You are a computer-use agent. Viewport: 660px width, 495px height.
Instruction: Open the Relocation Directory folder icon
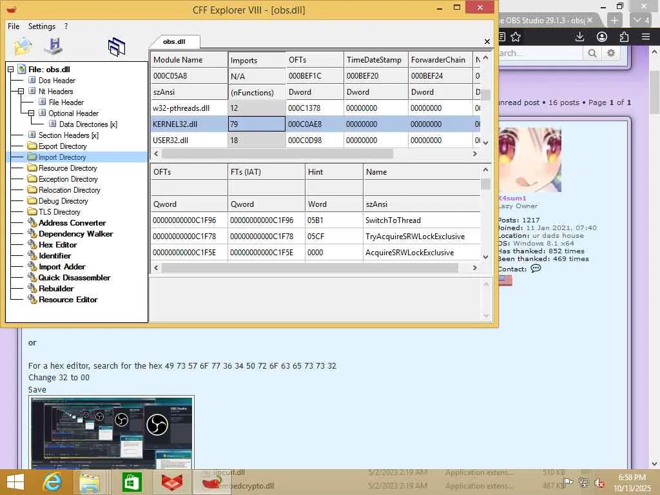[x=32, y=190]
